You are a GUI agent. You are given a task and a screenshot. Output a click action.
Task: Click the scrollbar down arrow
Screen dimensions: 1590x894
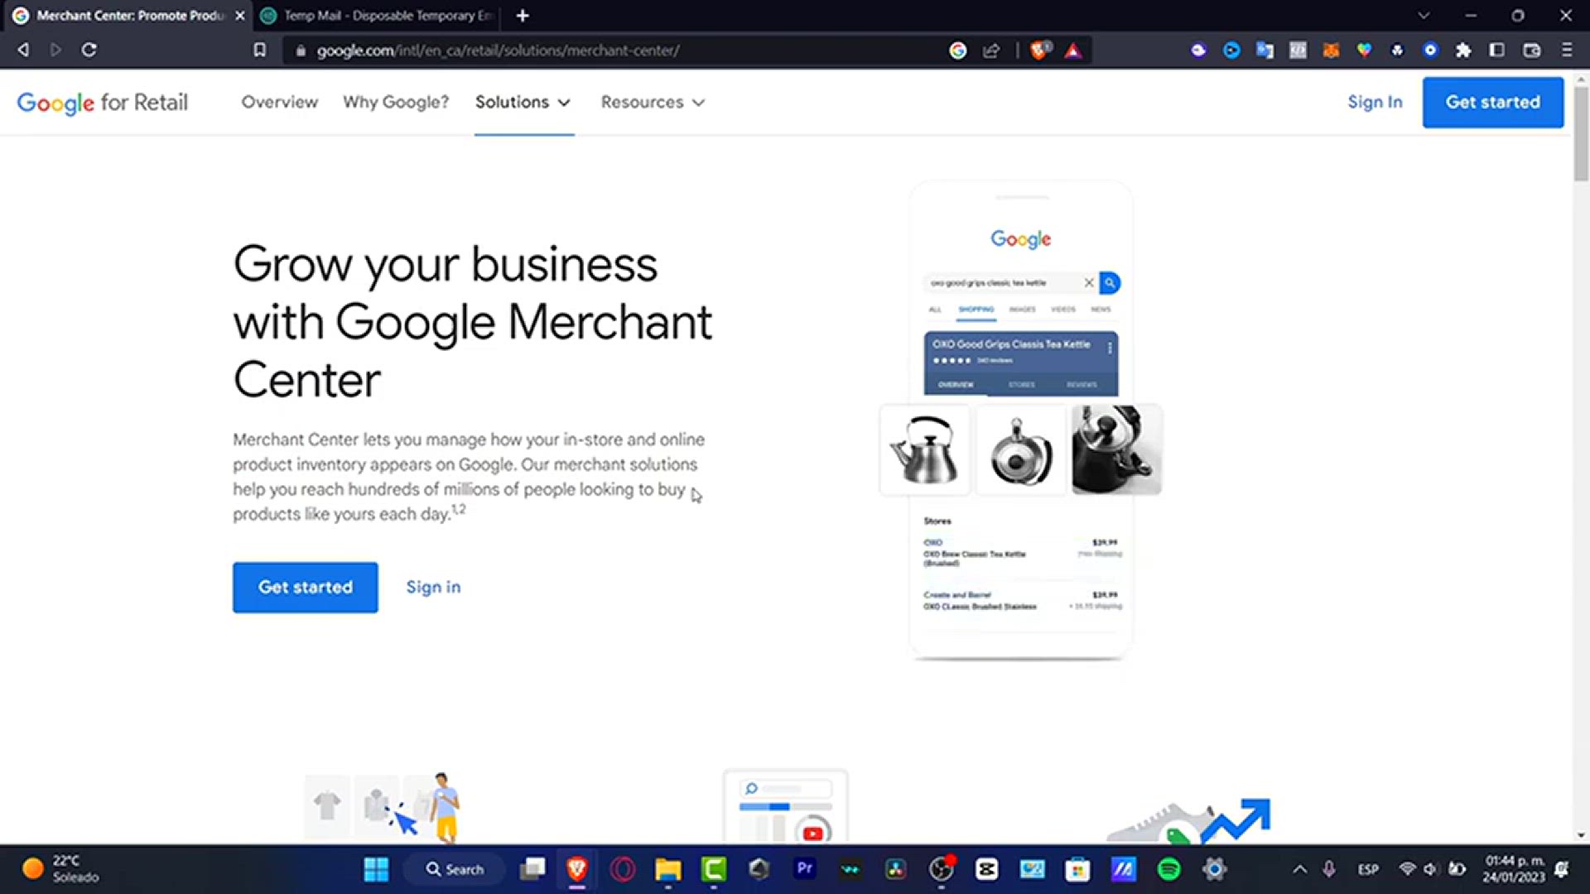point(1581,835)
